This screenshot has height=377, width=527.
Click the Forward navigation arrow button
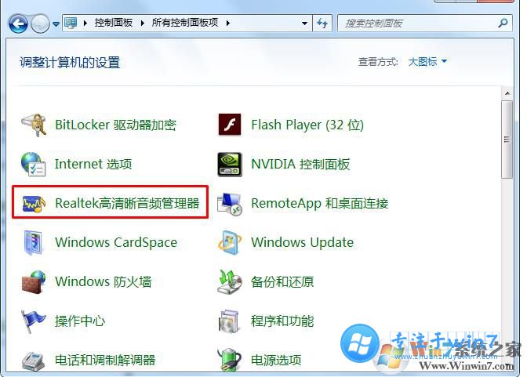tap(40, 24)
